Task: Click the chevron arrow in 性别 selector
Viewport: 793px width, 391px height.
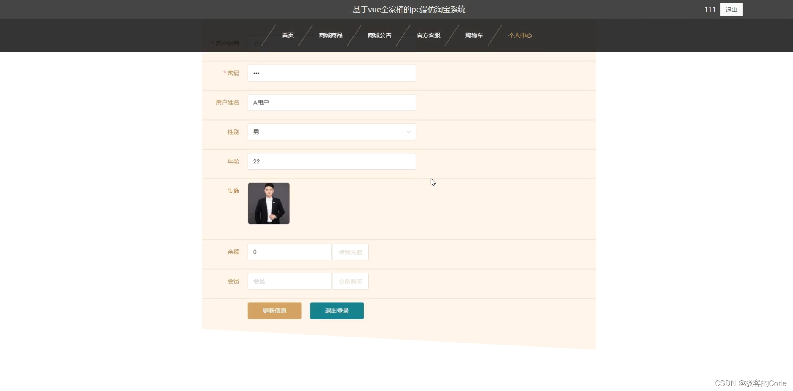Action: coord(409,132)
